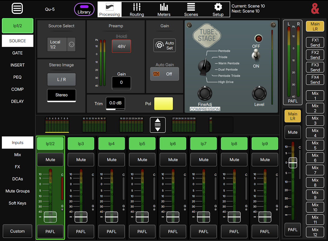Toggle Auto Gain Off button

click(164, 74)
